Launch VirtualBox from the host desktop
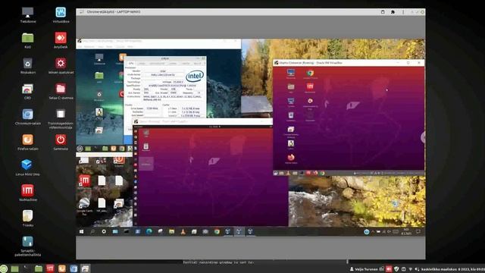The height and width of the screenshot is (273, 485). tap(61, 13)
